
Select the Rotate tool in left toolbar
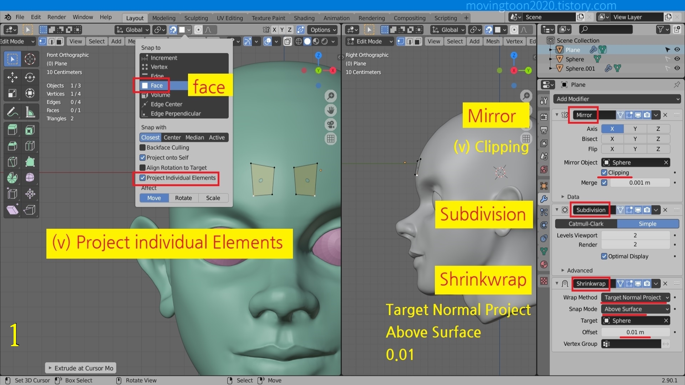(x=30, y=77)
